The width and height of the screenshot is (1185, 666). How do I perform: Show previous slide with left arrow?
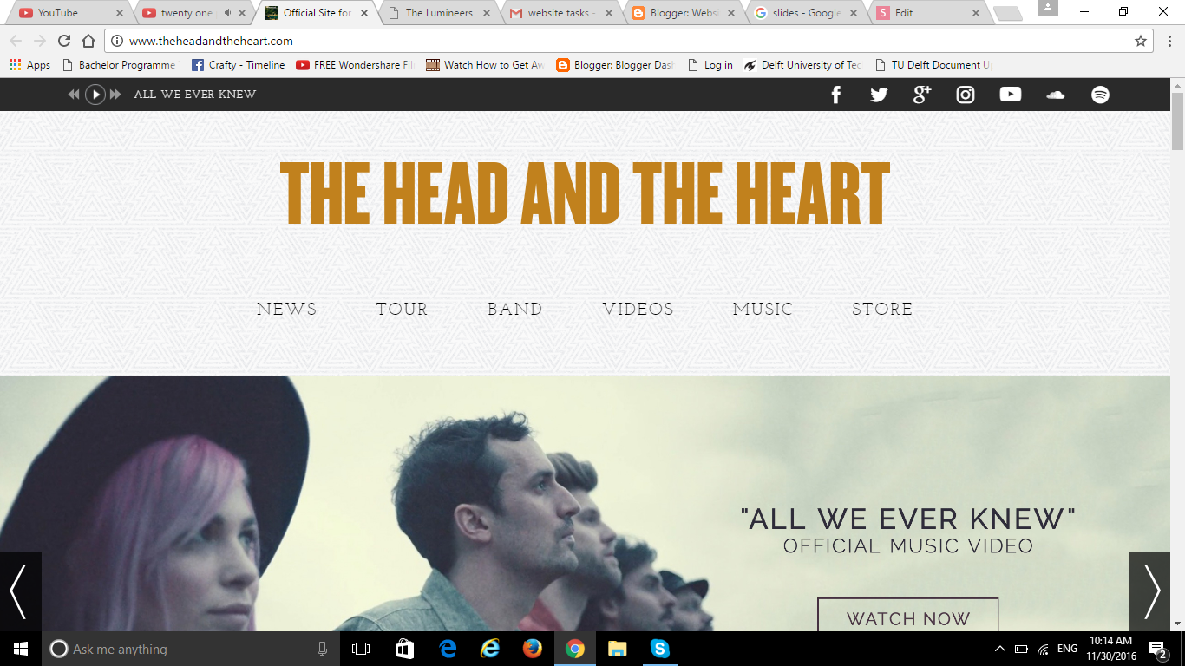coord(19,591)
